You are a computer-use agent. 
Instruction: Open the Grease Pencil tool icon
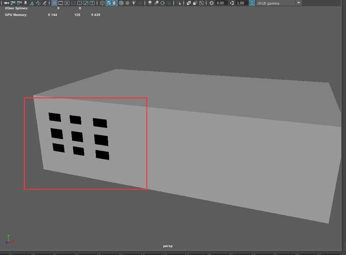click(45, 3)
